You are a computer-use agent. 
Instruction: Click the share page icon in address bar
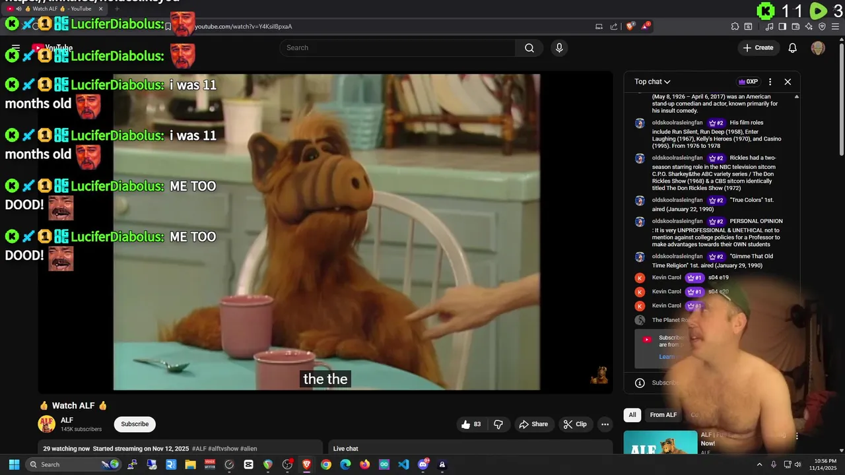(x=614, y=26)
